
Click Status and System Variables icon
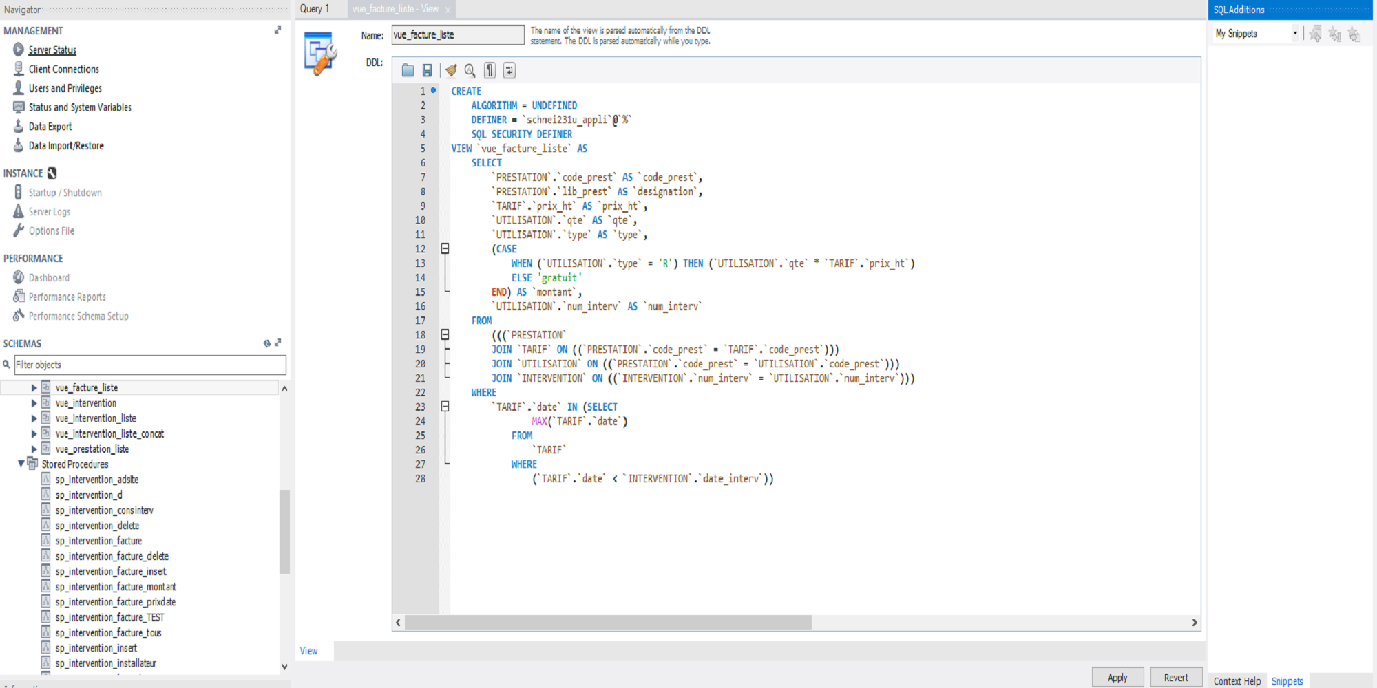(19, 107)
